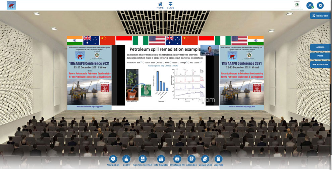Open the settings gear icon
The image size is (332, 170).
320,5
